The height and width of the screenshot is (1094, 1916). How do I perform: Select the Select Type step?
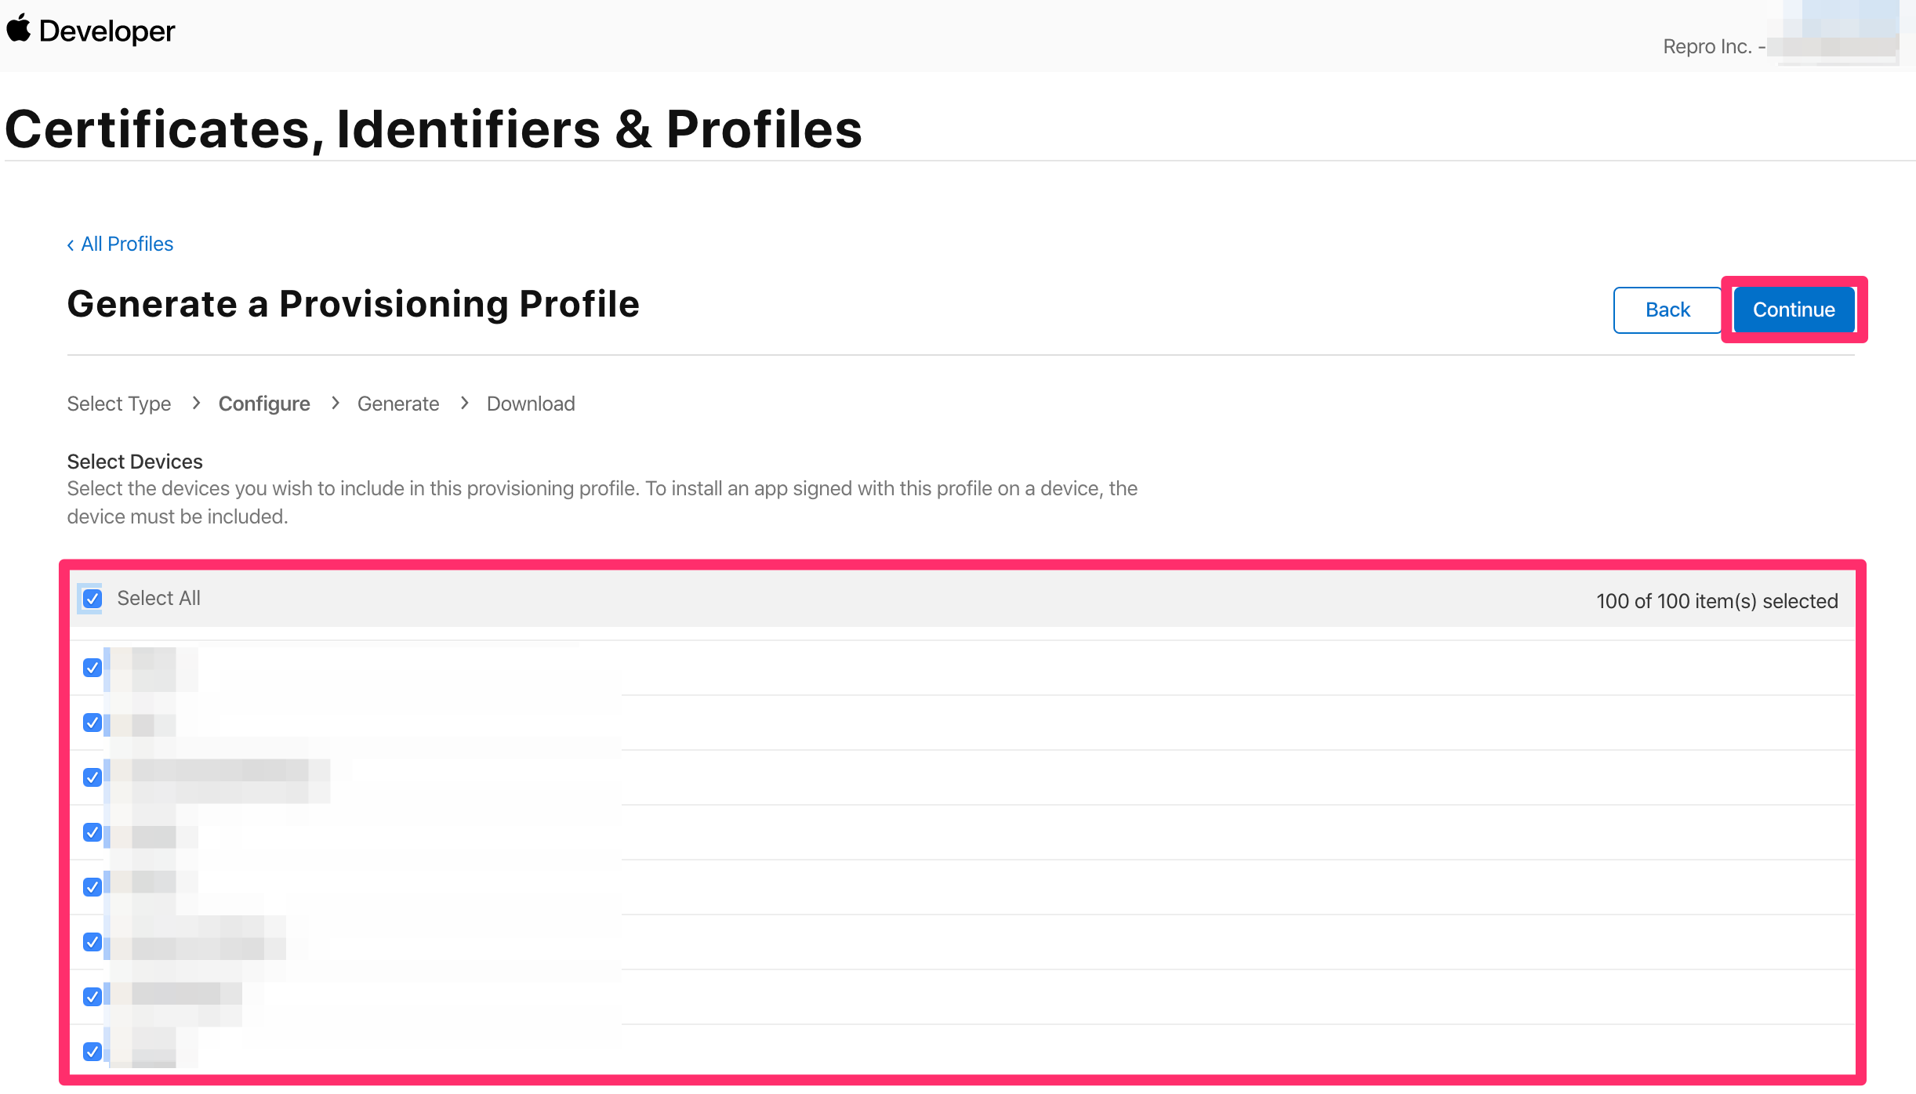[119, 404]
